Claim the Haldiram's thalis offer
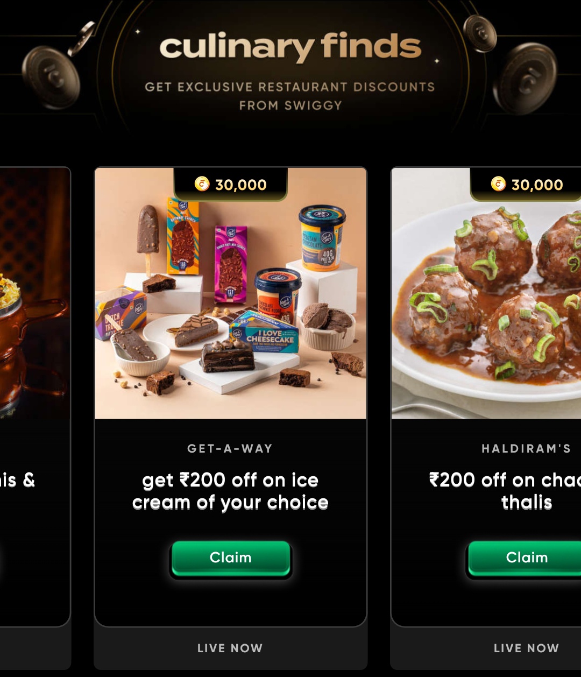The image size is (581, 677). tap(525, 558)
